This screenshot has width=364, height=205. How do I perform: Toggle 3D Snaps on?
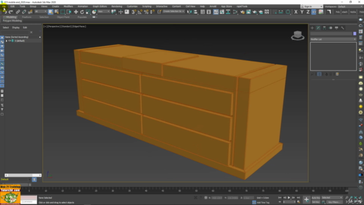(134, 12)
